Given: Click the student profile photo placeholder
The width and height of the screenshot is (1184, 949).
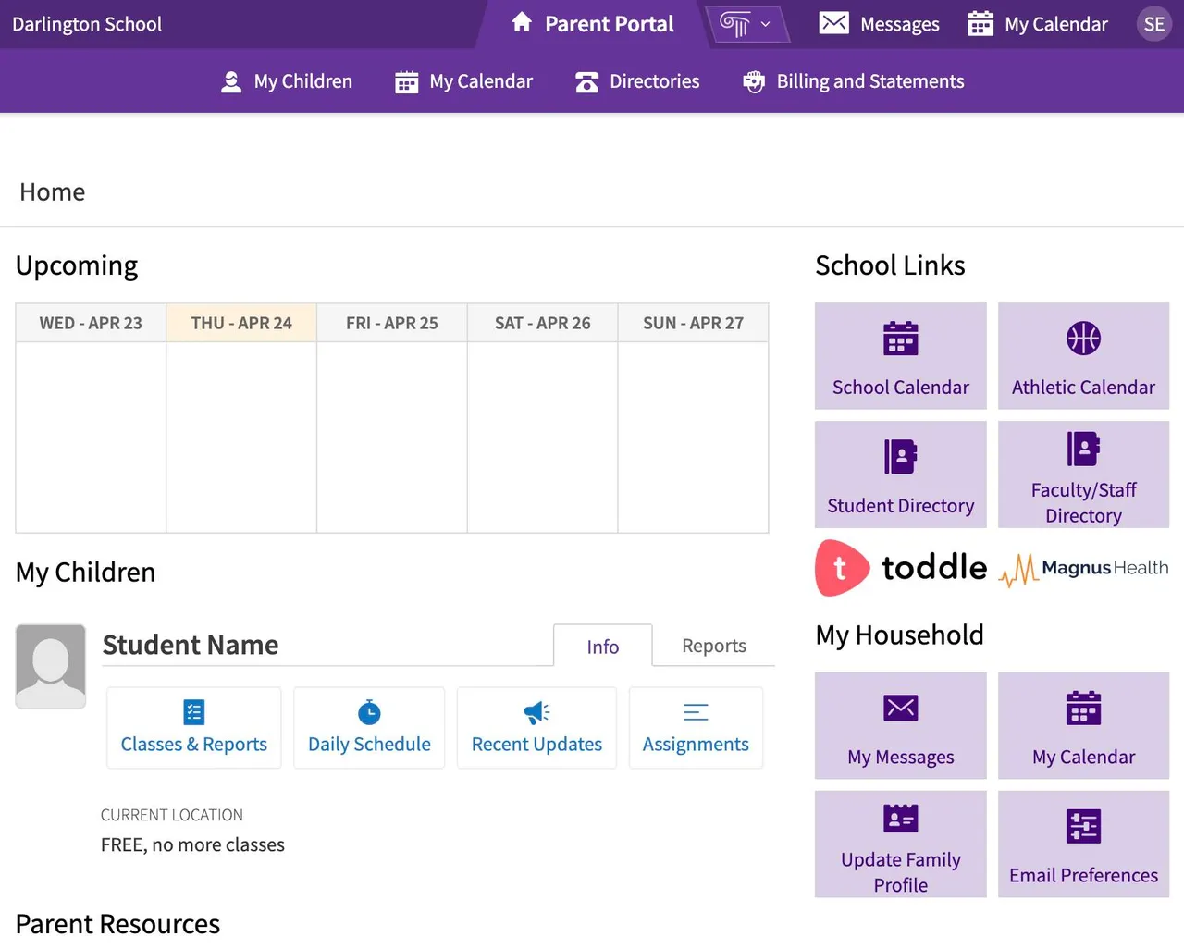Looking at the screenshot, I should tap(51, 667).
